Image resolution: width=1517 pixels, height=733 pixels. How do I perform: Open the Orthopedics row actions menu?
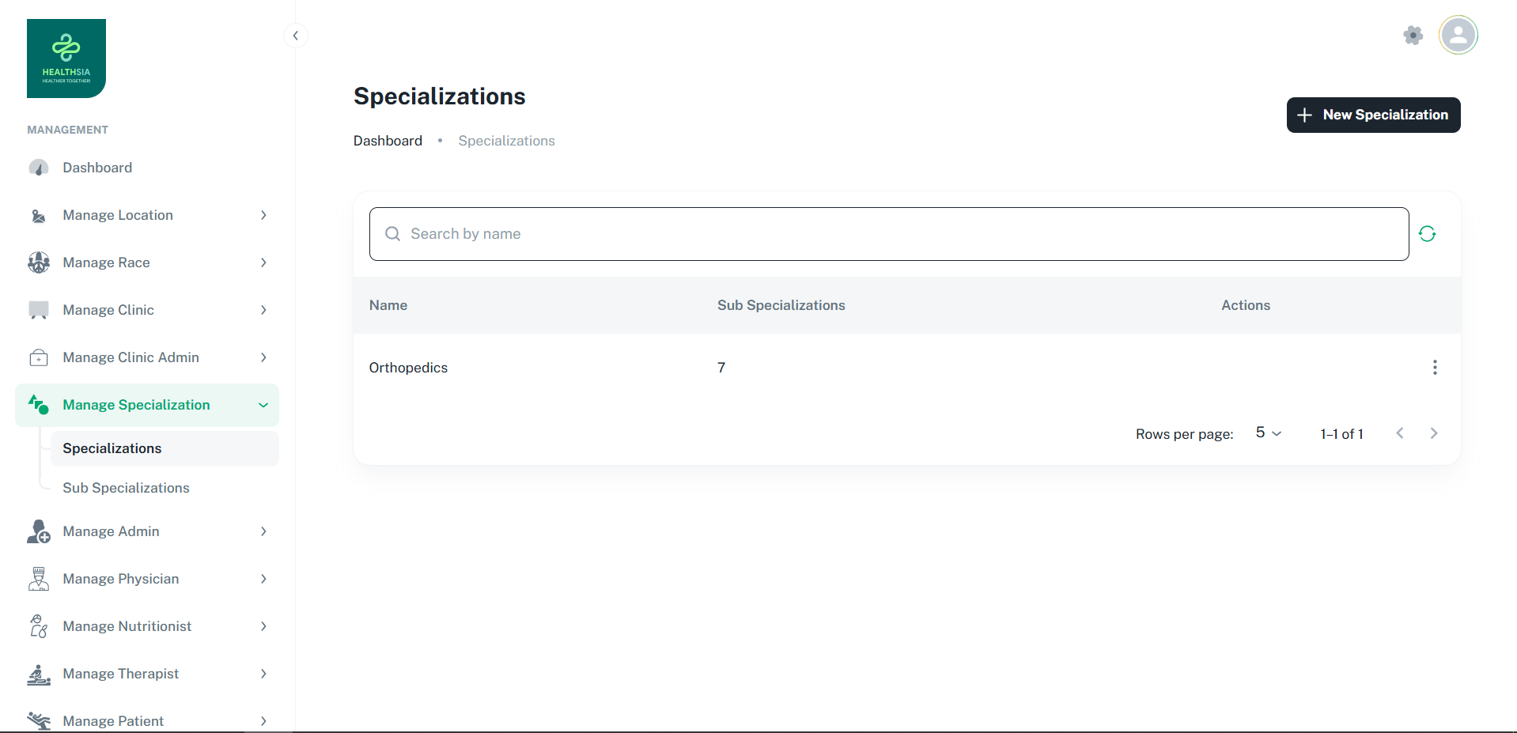[x=1434, y=368]
